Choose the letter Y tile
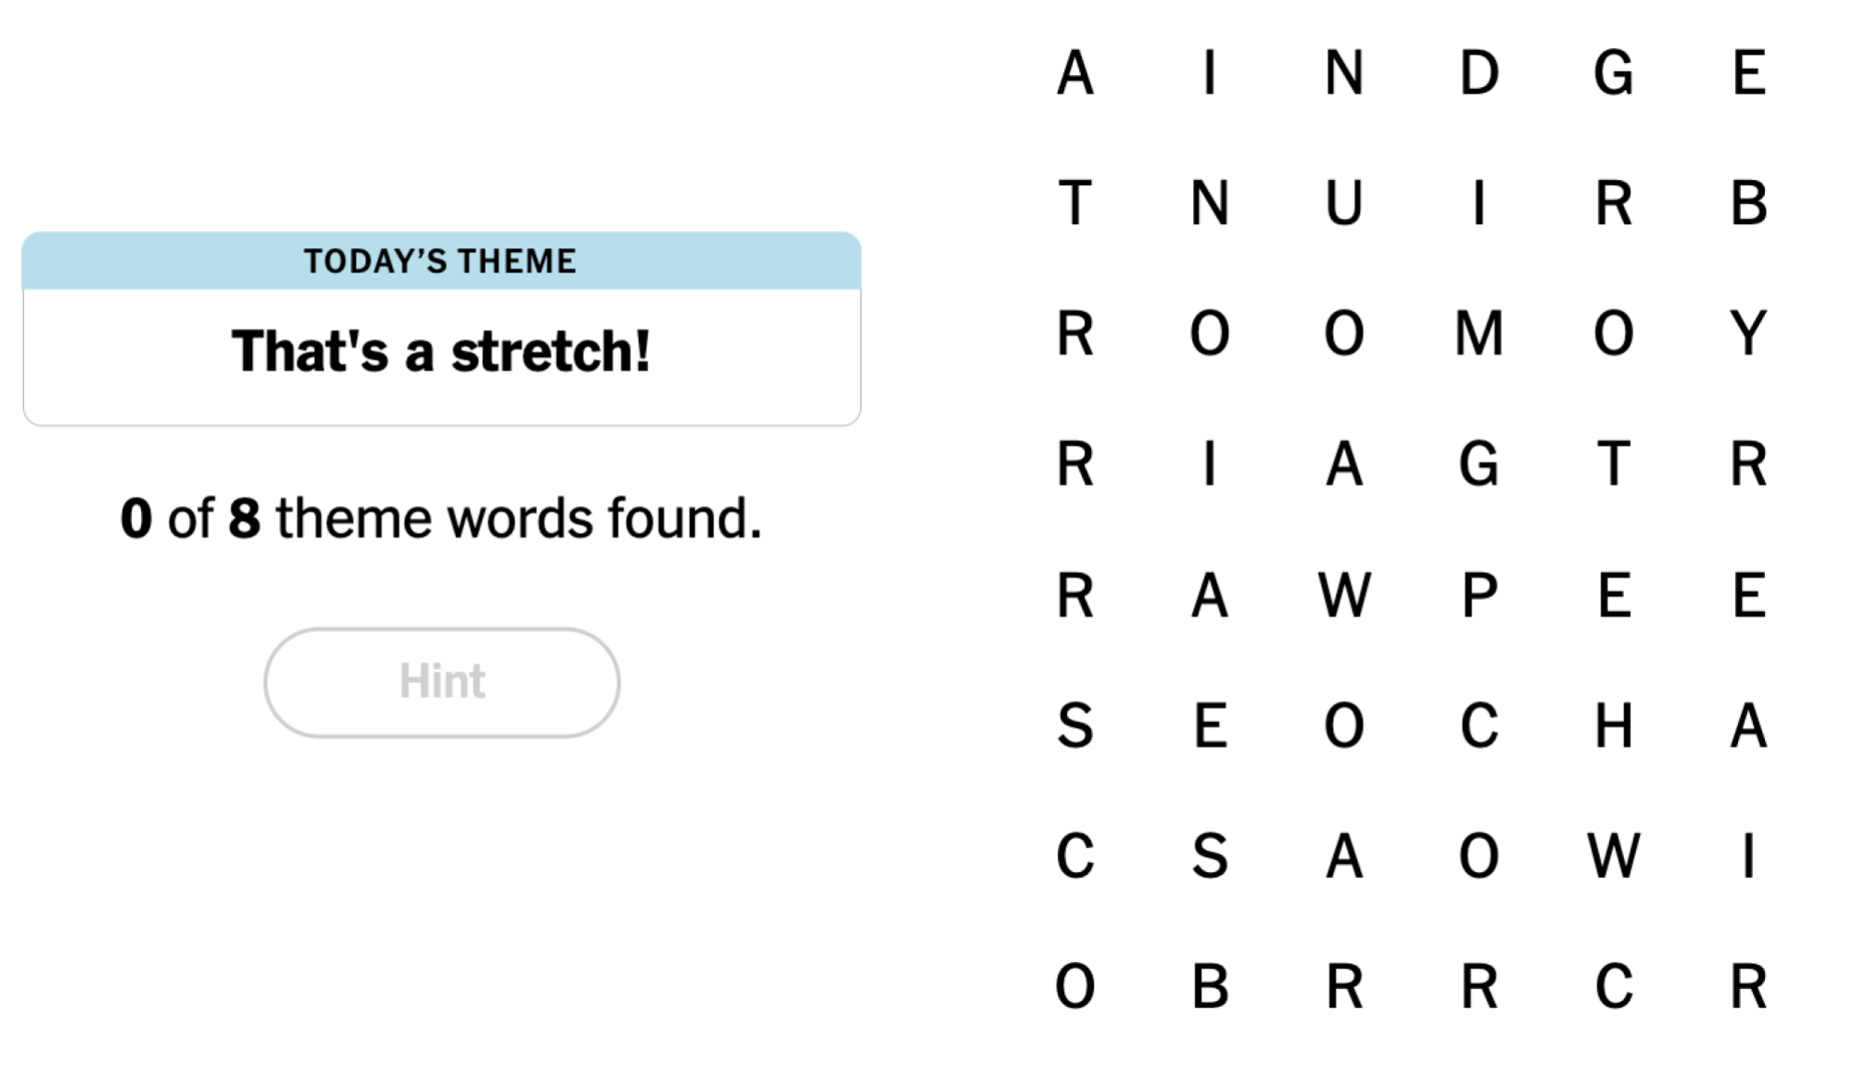The width and height of the screenshot is (1854, 1067). (1748, 334)
